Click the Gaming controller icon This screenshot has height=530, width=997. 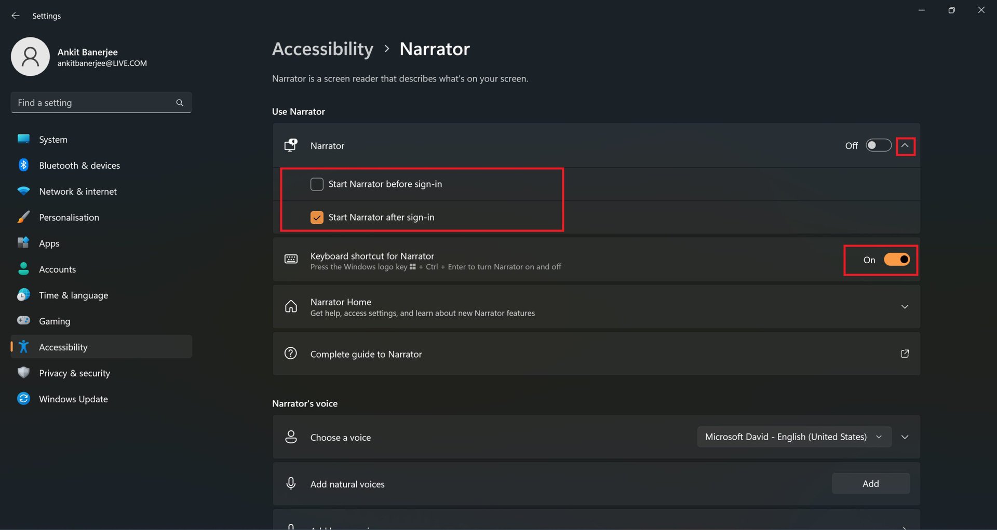click(x=23, y=320)
